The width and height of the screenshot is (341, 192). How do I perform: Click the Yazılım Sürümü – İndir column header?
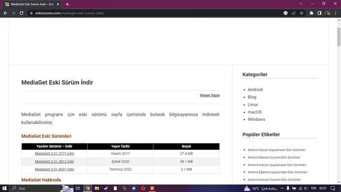point(54,146)
